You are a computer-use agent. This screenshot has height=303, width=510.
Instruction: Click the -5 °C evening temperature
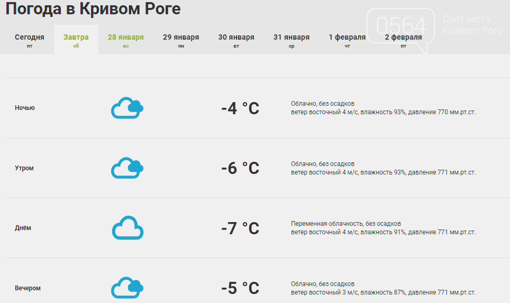point(240,288)
